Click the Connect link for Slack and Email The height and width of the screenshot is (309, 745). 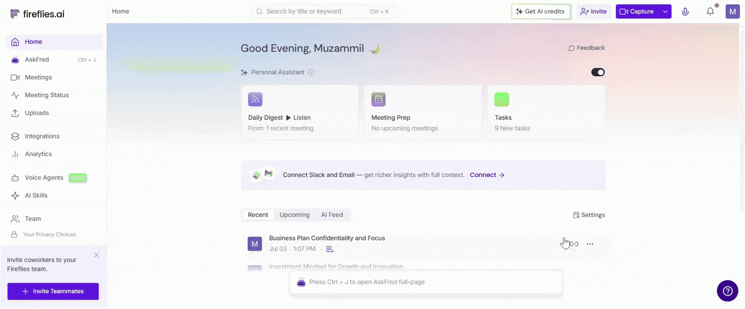pos(487,175)
